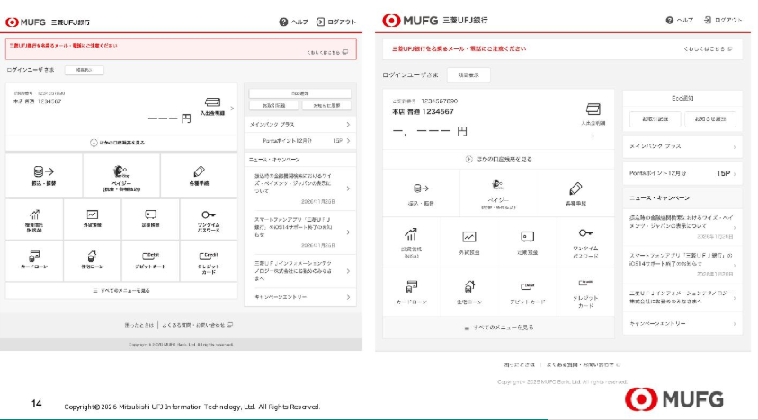Select 住宅ローン house icon in left screenshot
The height and width of the screenshot is (420, 758).
[92, 256]
